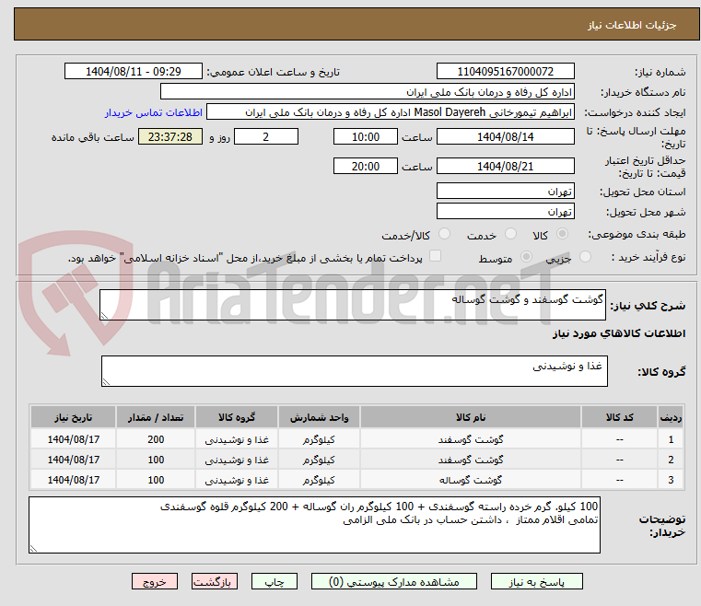Click the remaining days field showing 2

(x=266, y=136)
